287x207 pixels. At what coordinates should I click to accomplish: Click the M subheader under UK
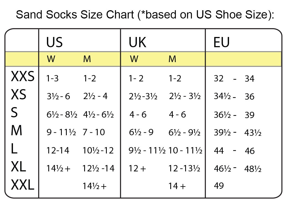pyautogui.click(x=172, y=59)
